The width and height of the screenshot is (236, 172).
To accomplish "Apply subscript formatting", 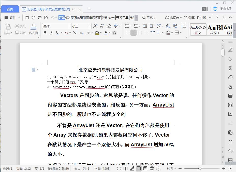I will click(x=81, y=33).
